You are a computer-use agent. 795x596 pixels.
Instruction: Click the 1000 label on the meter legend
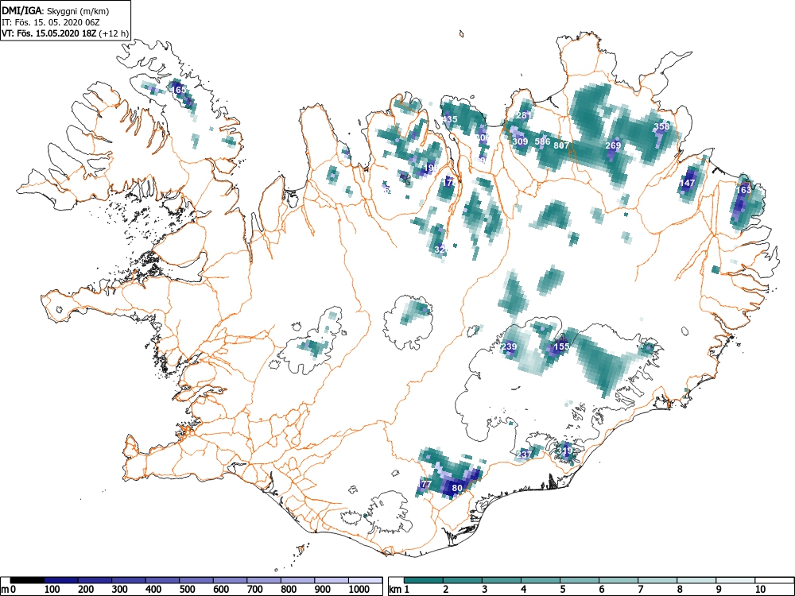(x=359, y=590)
